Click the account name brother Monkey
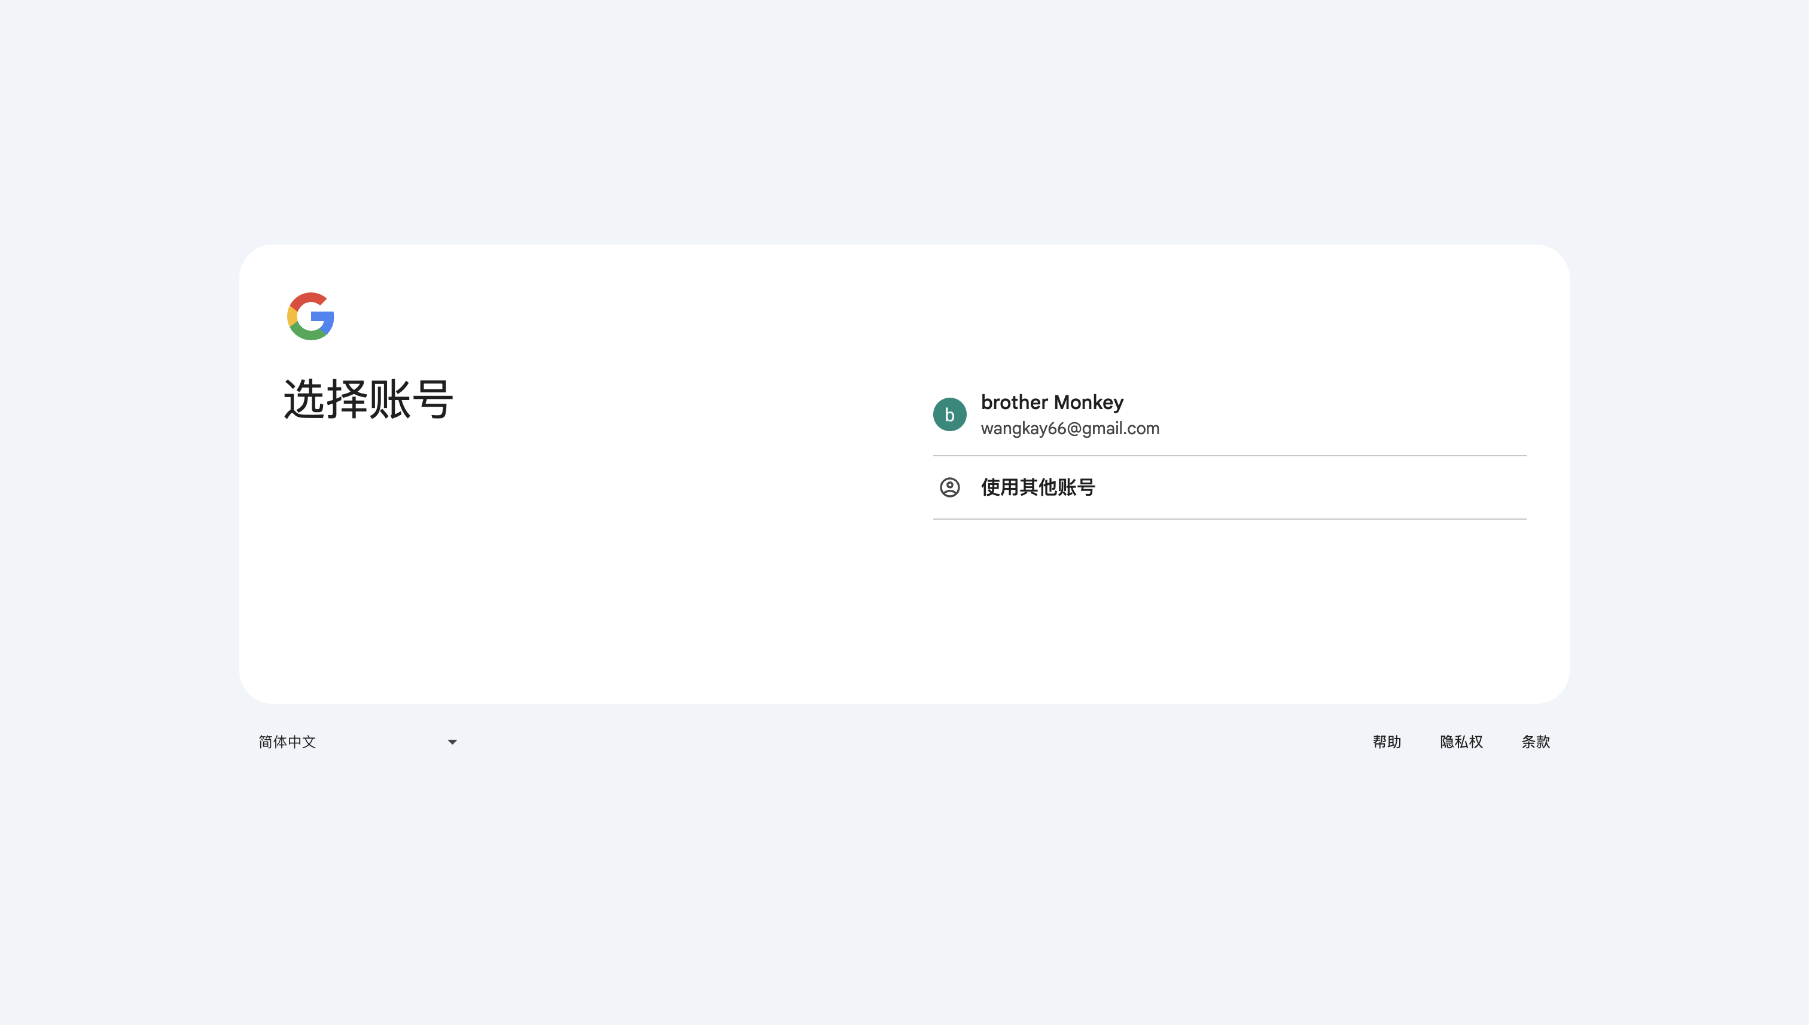This screenshot has height=1025, width=1809. pyautogui.click(x=1052, y=402)
